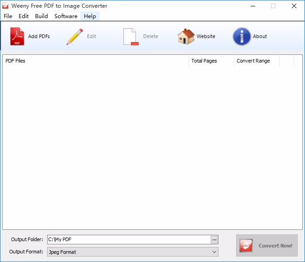Click the Delete toolbar label
Screen dimensions: 305x262
pos(150,36)
